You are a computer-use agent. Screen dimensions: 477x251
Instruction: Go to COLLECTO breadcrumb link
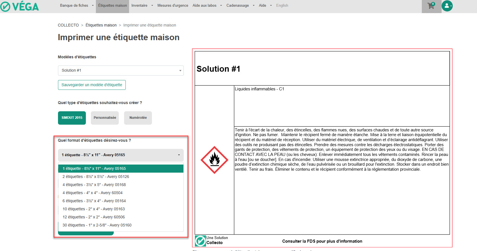[68, 25]
